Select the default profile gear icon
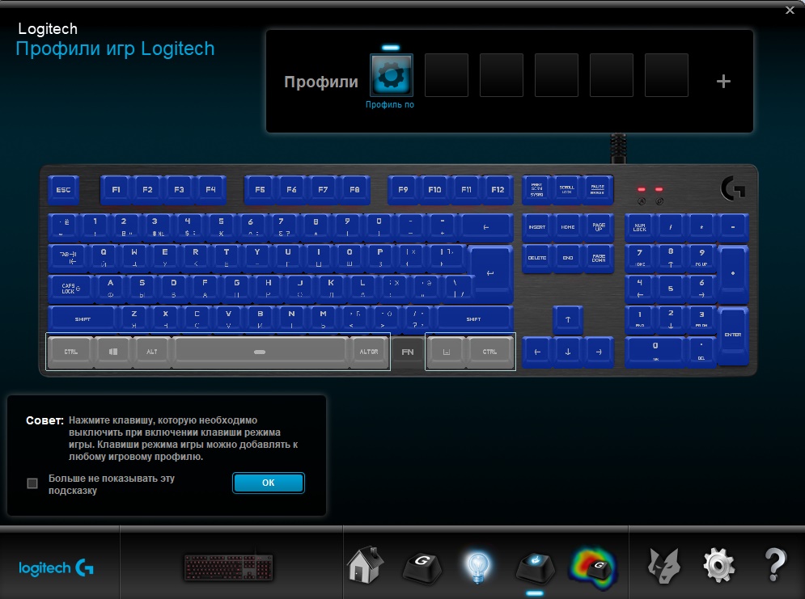Viewport: 805px width, 599px height. (392, 75)
